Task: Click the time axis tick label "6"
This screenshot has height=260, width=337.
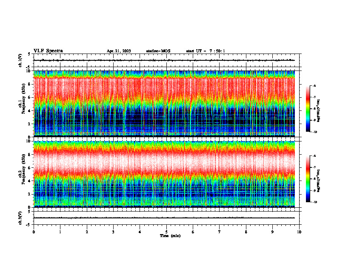Action: [x=193, y=232]
